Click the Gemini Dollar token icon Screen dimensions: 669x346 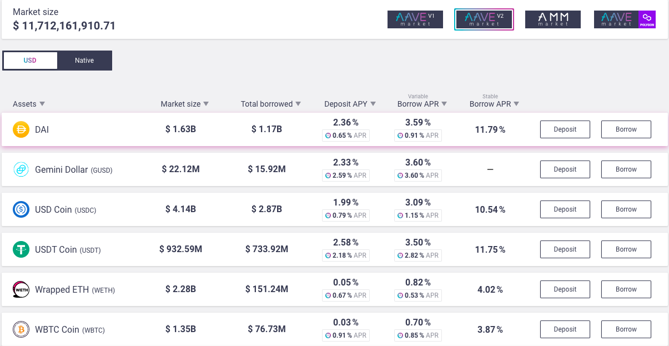(x=21, y=169)
